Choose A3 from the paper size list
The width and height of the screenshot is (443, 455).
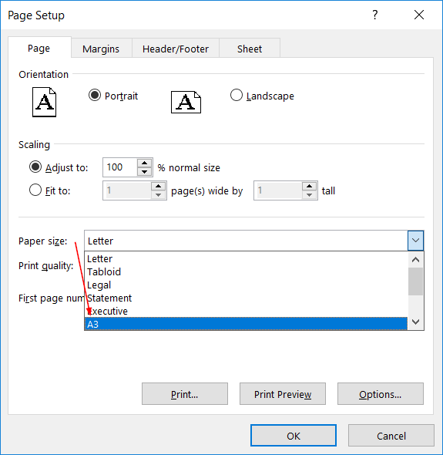click(246, 324)
